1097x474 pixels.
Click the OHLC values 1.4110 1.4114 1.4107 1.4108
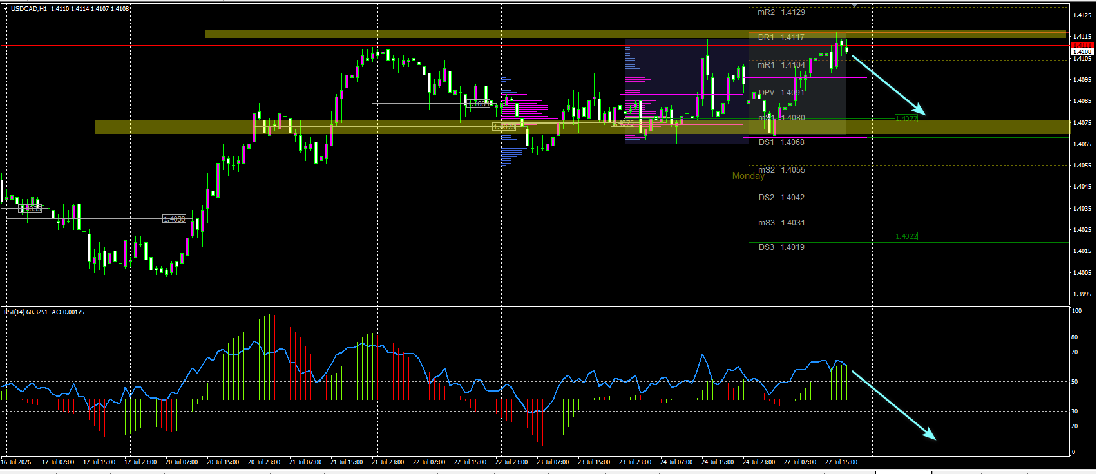[90, 9]
